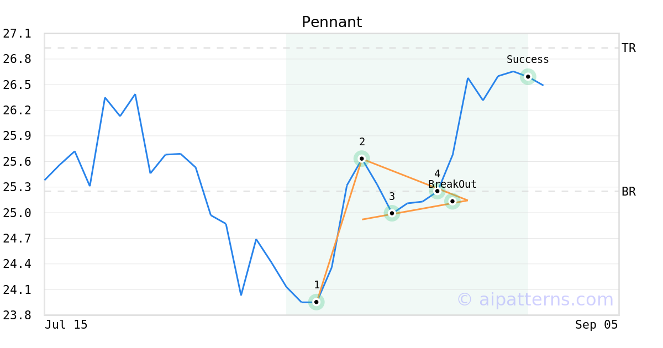The width and height of the screenshot is (663, 348).
Task: Select pattern point marker 2
Action: coord(361,159)
